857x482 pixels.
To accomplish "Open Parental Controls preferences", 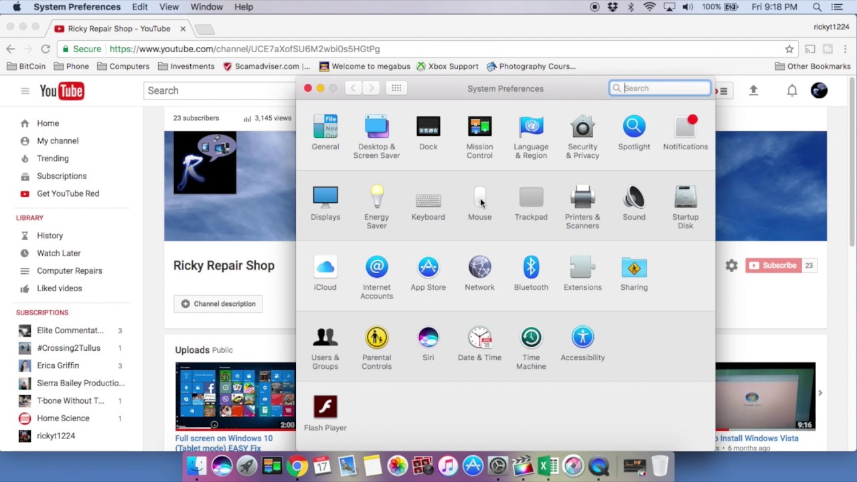I will pos(376,347).
